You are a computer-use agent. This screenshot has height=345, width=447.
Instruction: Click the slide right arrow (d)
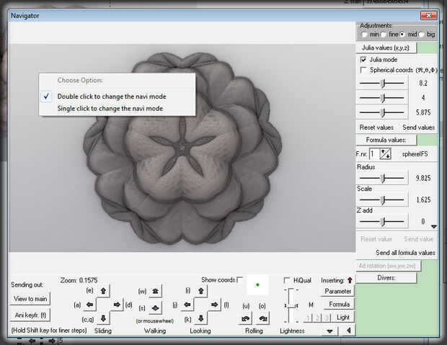pyautogui.click(x=117, y=305)
